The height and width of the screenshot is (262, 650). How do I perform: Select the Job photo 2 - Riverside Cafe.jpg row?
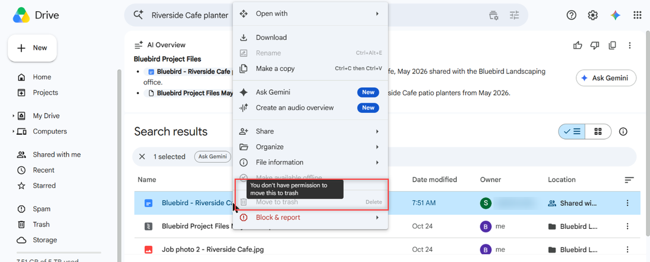click(x=387, y=250)
